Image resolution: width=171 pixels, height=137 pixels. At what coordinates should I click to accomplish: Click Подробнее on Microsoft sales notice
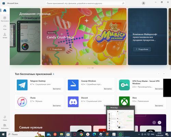142,49
